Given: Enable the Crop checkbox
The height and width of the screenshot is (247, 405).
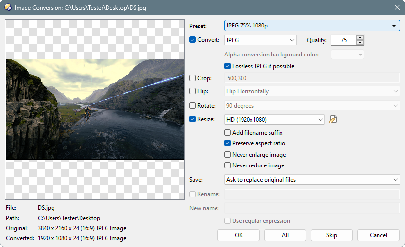Looking at the screenshot, I should point(193,78).
